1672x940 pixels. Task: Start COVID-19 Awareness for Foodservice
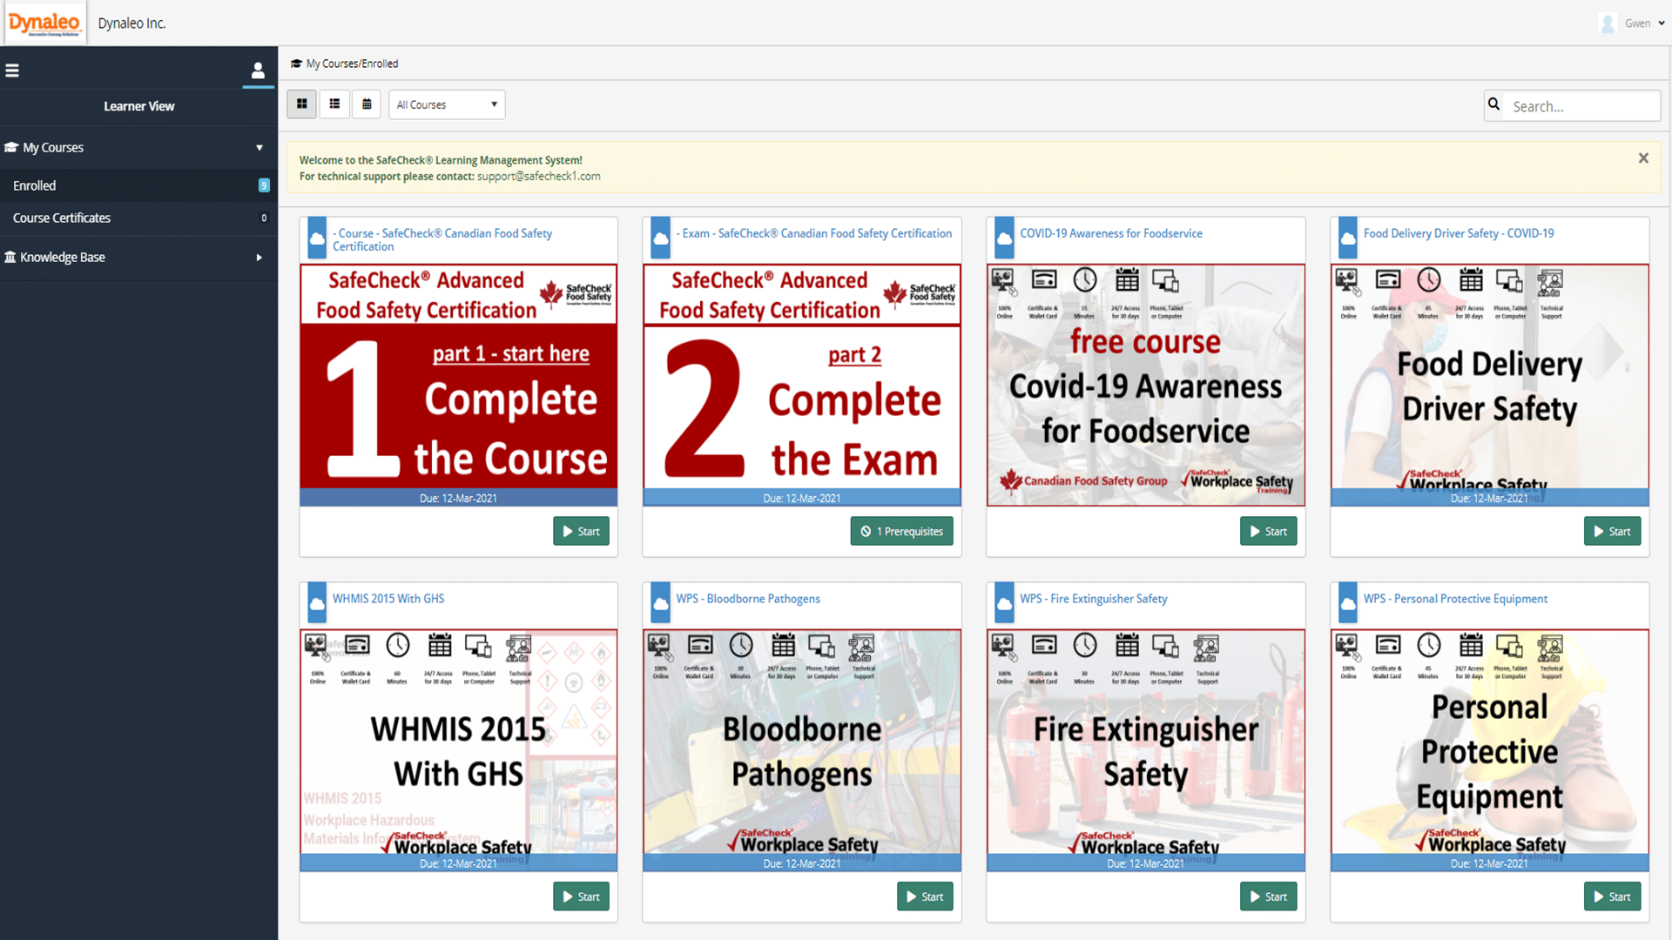(1268, 531)
